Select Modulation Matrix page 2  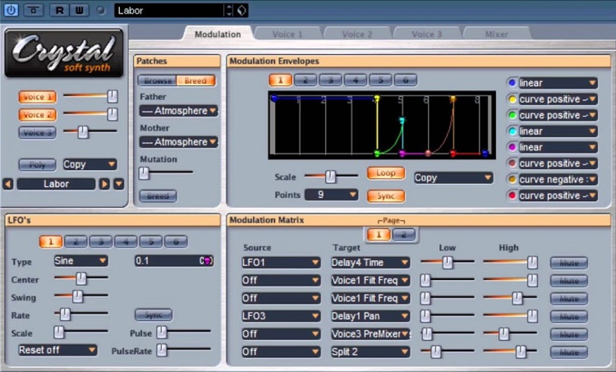coord(405,235)
